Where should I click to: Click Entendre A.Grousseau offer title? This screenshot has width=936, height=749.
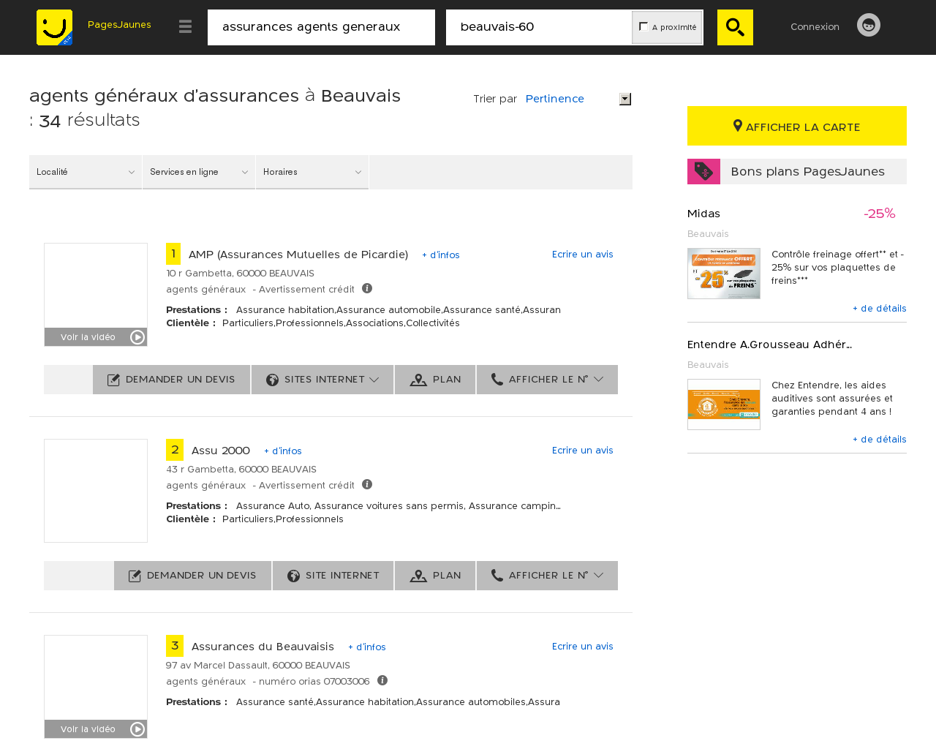769,345
